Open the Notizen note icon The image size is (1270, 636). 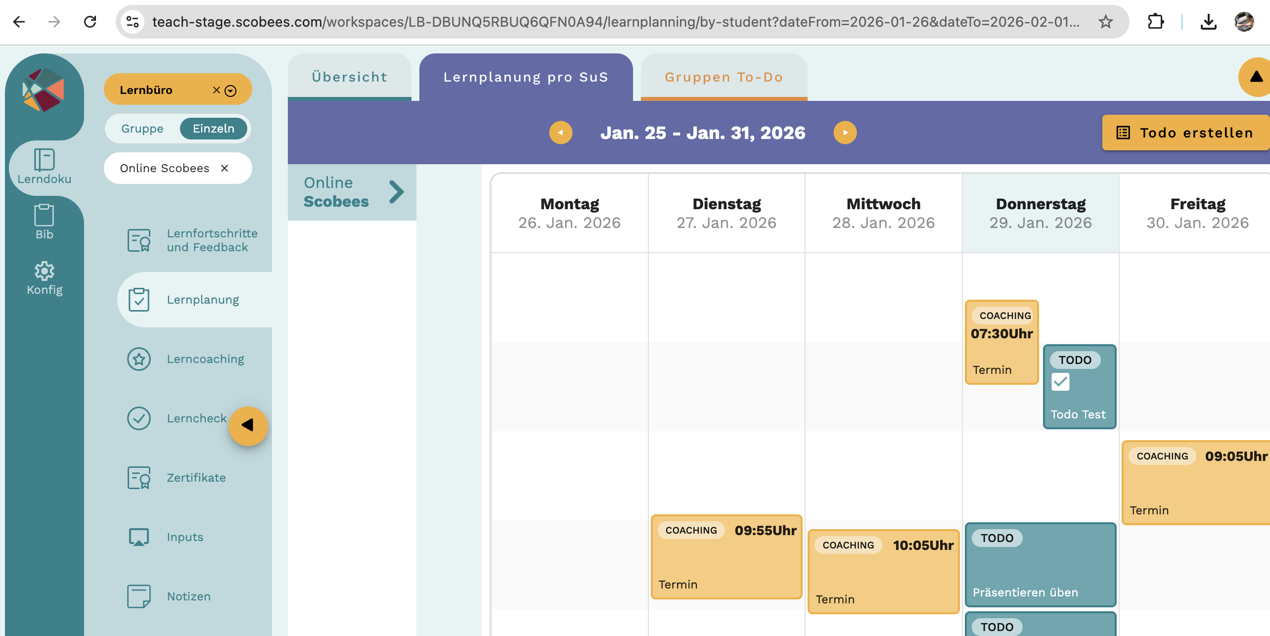[139, 596]
